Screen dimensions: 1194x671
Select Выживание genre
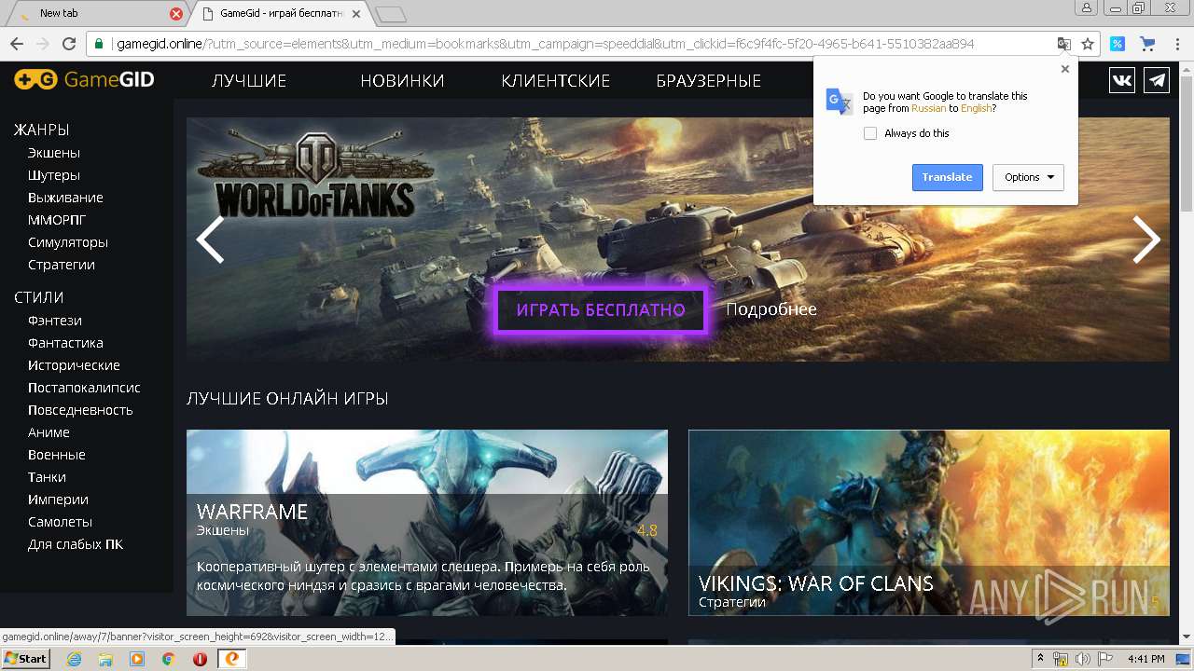(x=65, y=198)
